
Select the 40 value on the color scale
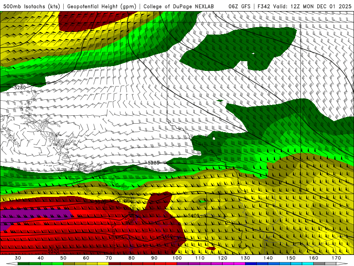pos(41,258)
